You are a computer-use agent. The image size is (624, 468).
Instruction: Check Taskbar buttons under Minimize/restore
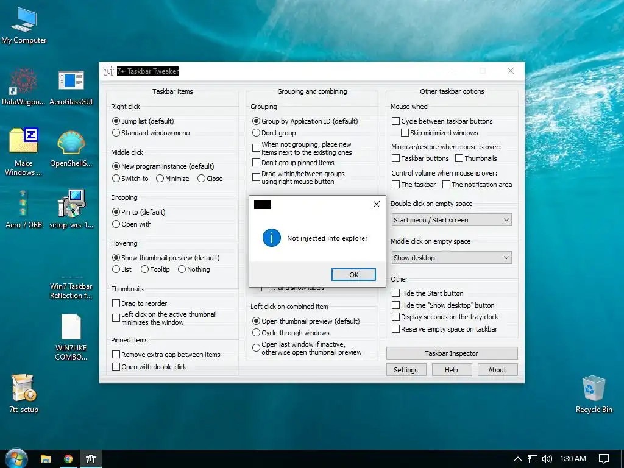coord(420,158)
